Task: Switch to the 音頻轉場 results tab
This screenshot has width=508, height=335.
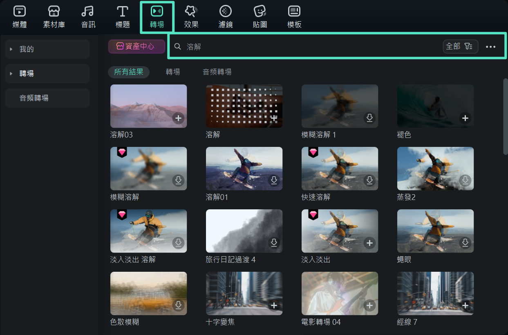Action: pos(217,71)
